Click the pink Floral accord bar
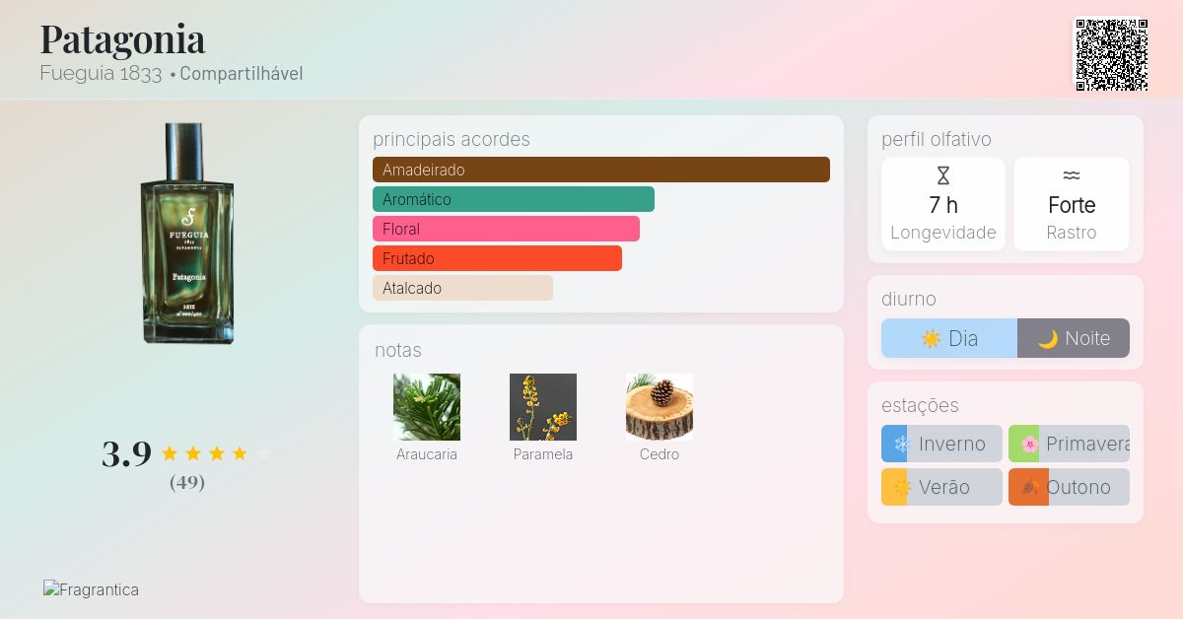 pyautogui.click(x=506, y=229)
